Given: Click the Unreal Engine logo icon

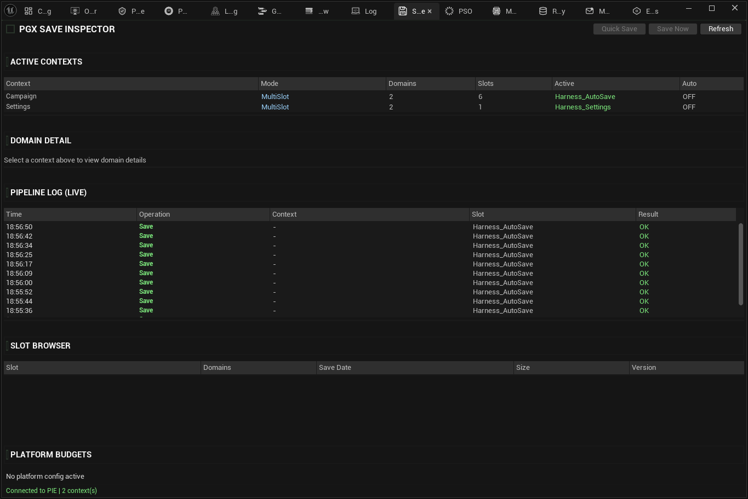Looking at the screenshot, I should pos(10,10).
